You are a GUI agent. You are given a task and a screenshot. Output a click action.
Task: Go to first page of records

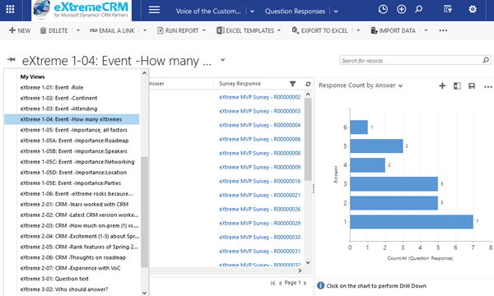click(x=273, y=284)
